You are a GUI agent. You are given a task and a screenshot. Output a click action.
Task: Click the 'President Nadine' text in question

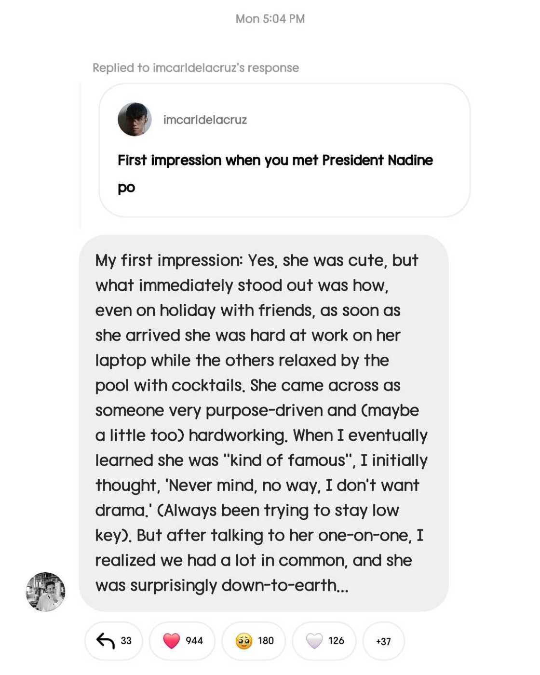377,160
